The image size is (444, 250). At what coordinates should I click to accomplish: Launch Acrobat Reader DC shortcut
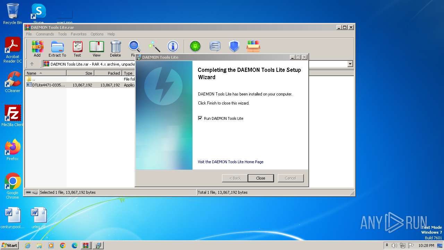[x=12, y=50]
